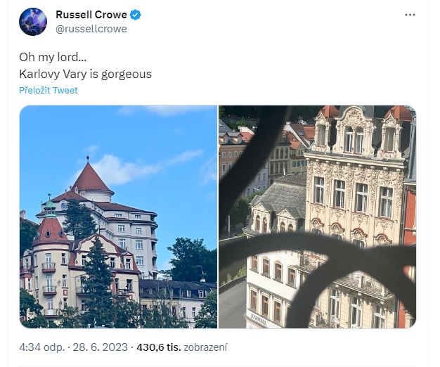
Task: Click Russell Crowe's profile avatar
Action: point(33,22)
